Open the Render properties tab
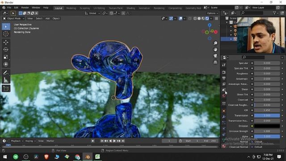286x161 pixels. point(224,72)
